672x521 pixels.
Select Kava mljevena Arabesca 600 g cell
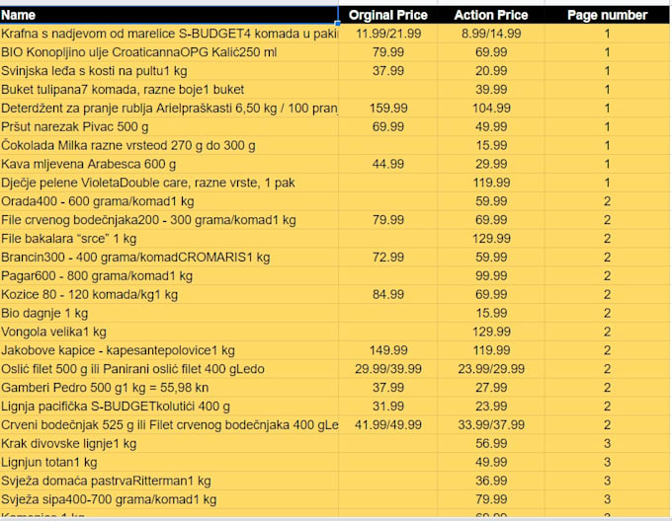pyautogui.click(x=169, y=164)
